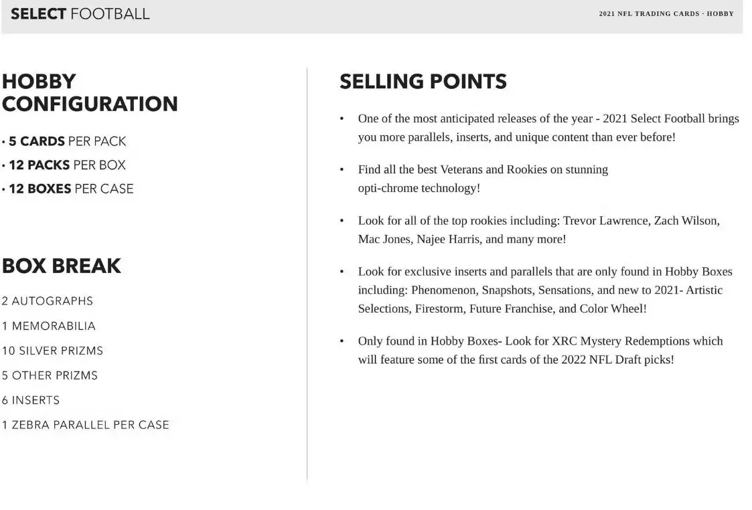The width and height of the screenshot is (752, 510).
Task: Click the vertical divider line between columns
Action: 307,273
